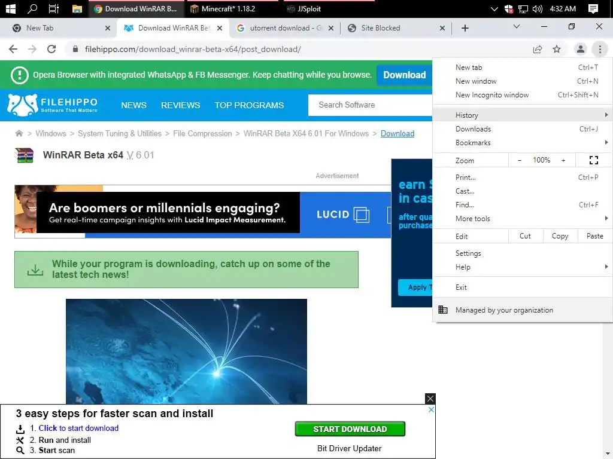Click the WinRAR program icon
Screen dimensions: 613x459
[x=24, y=155]
